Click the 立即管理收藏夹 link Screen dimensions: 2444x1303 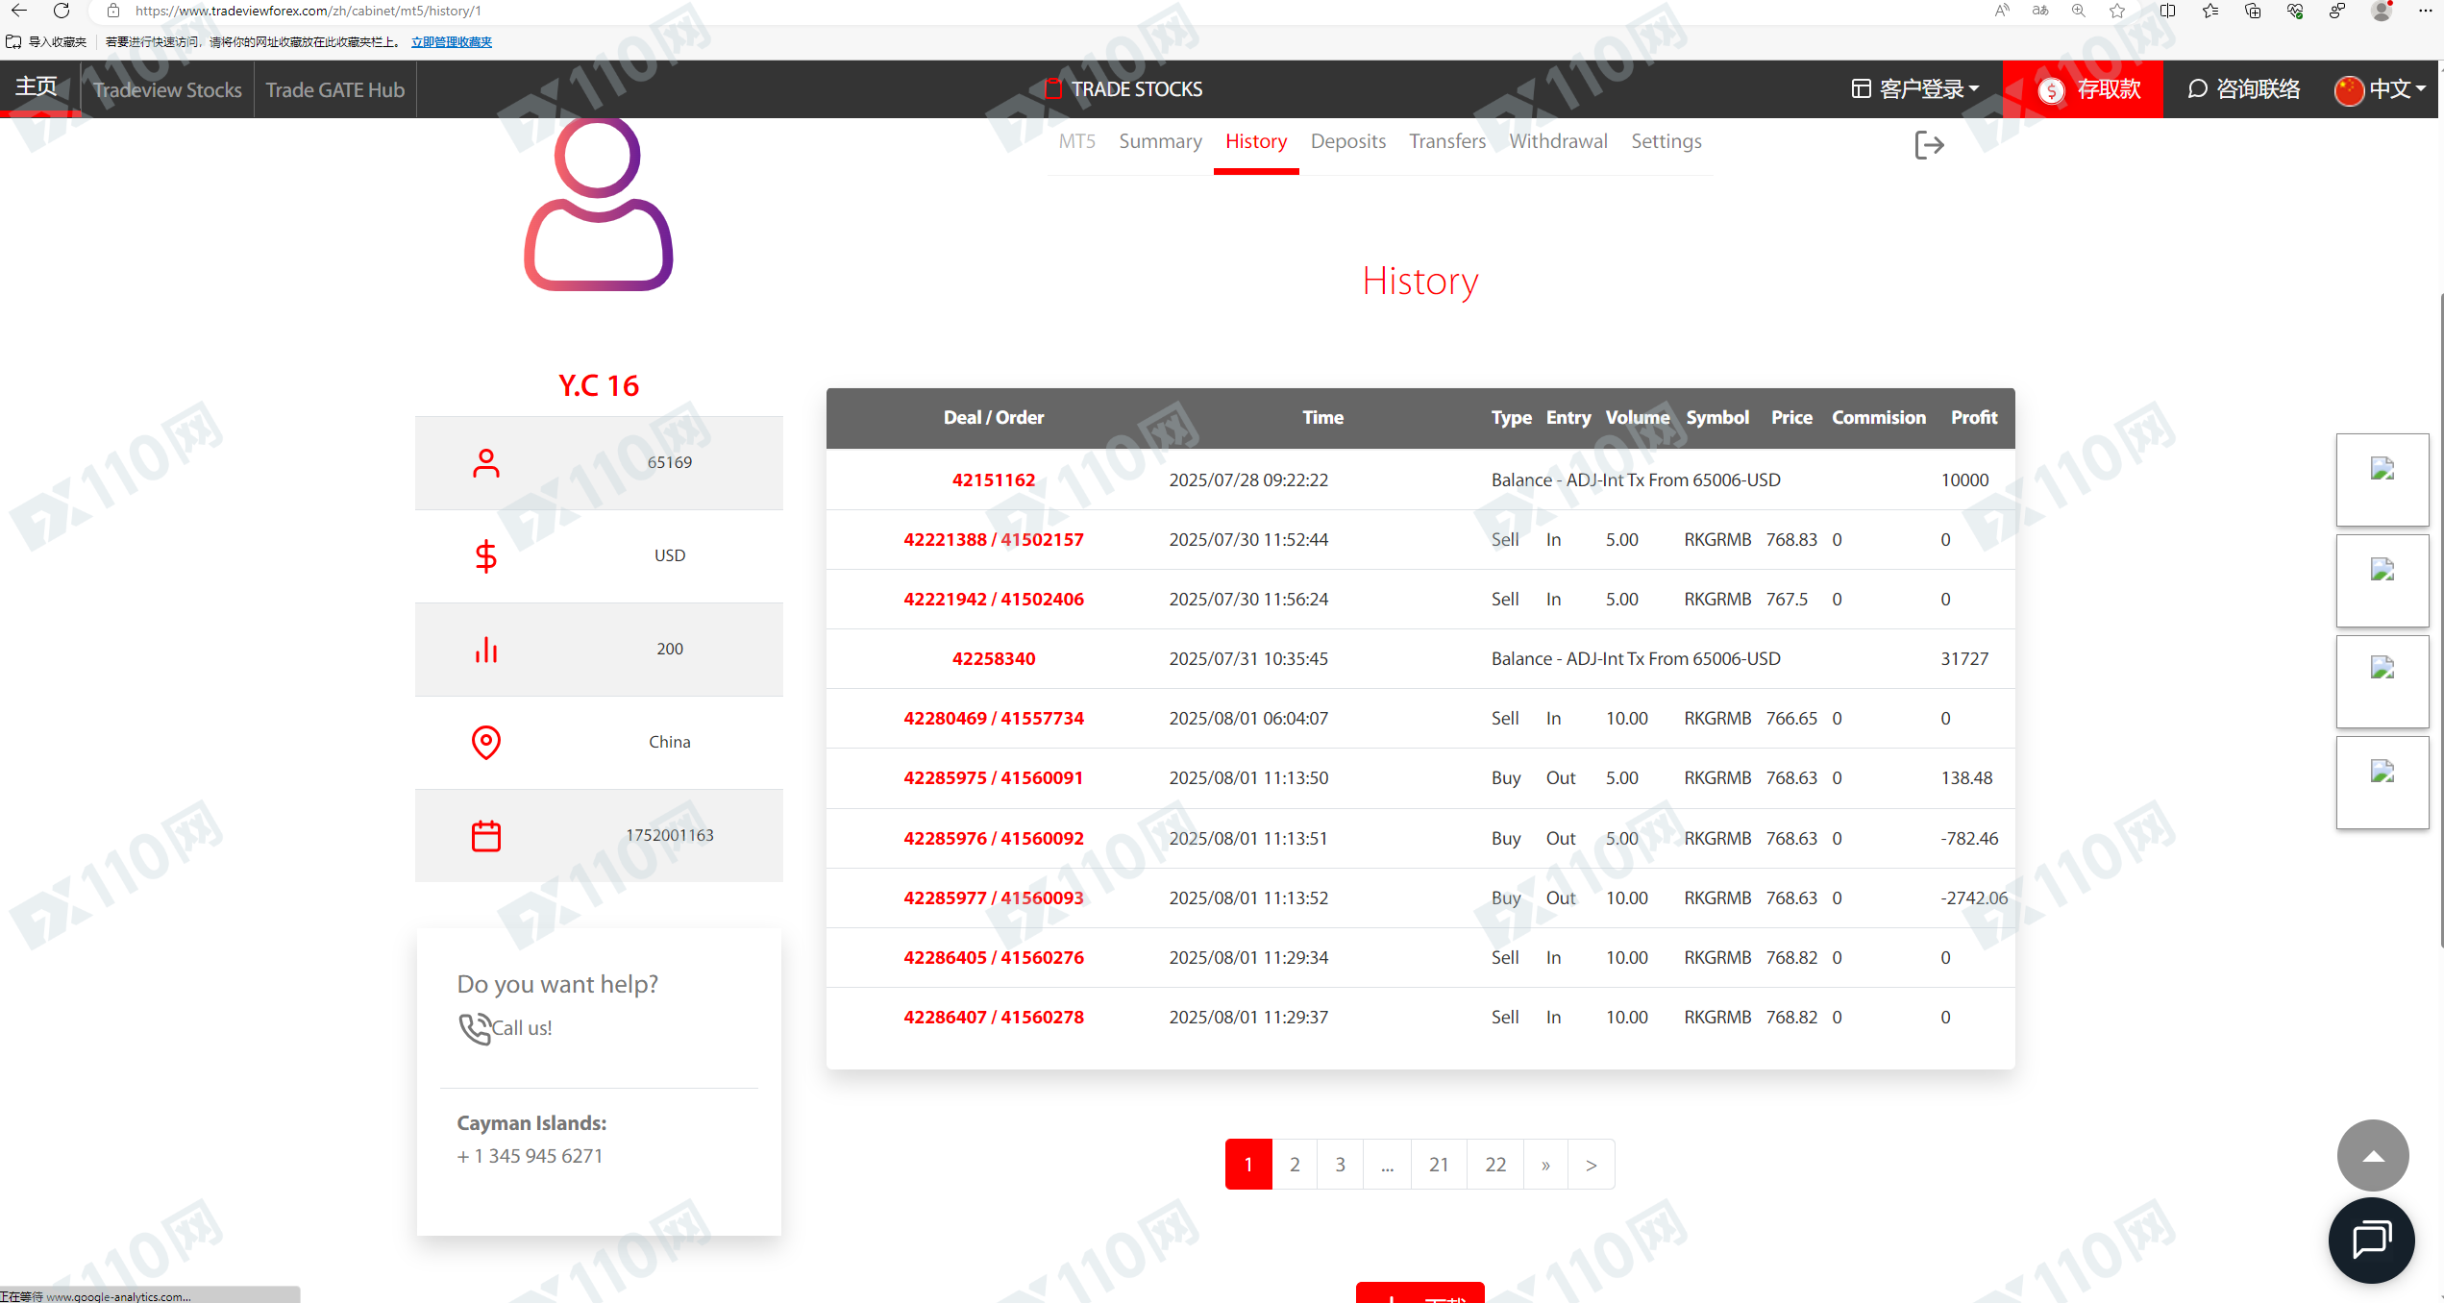click(x=451, y=41)
